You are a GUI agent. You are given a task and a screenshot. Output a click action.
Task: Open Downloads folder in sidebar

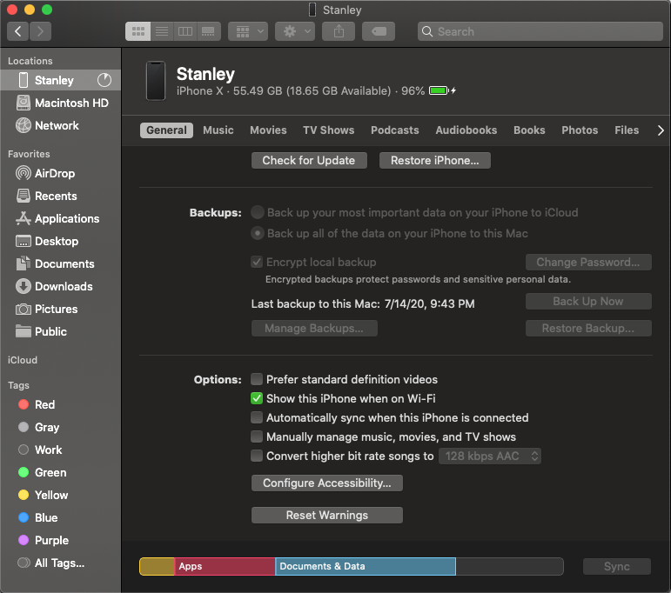(60, 286)
